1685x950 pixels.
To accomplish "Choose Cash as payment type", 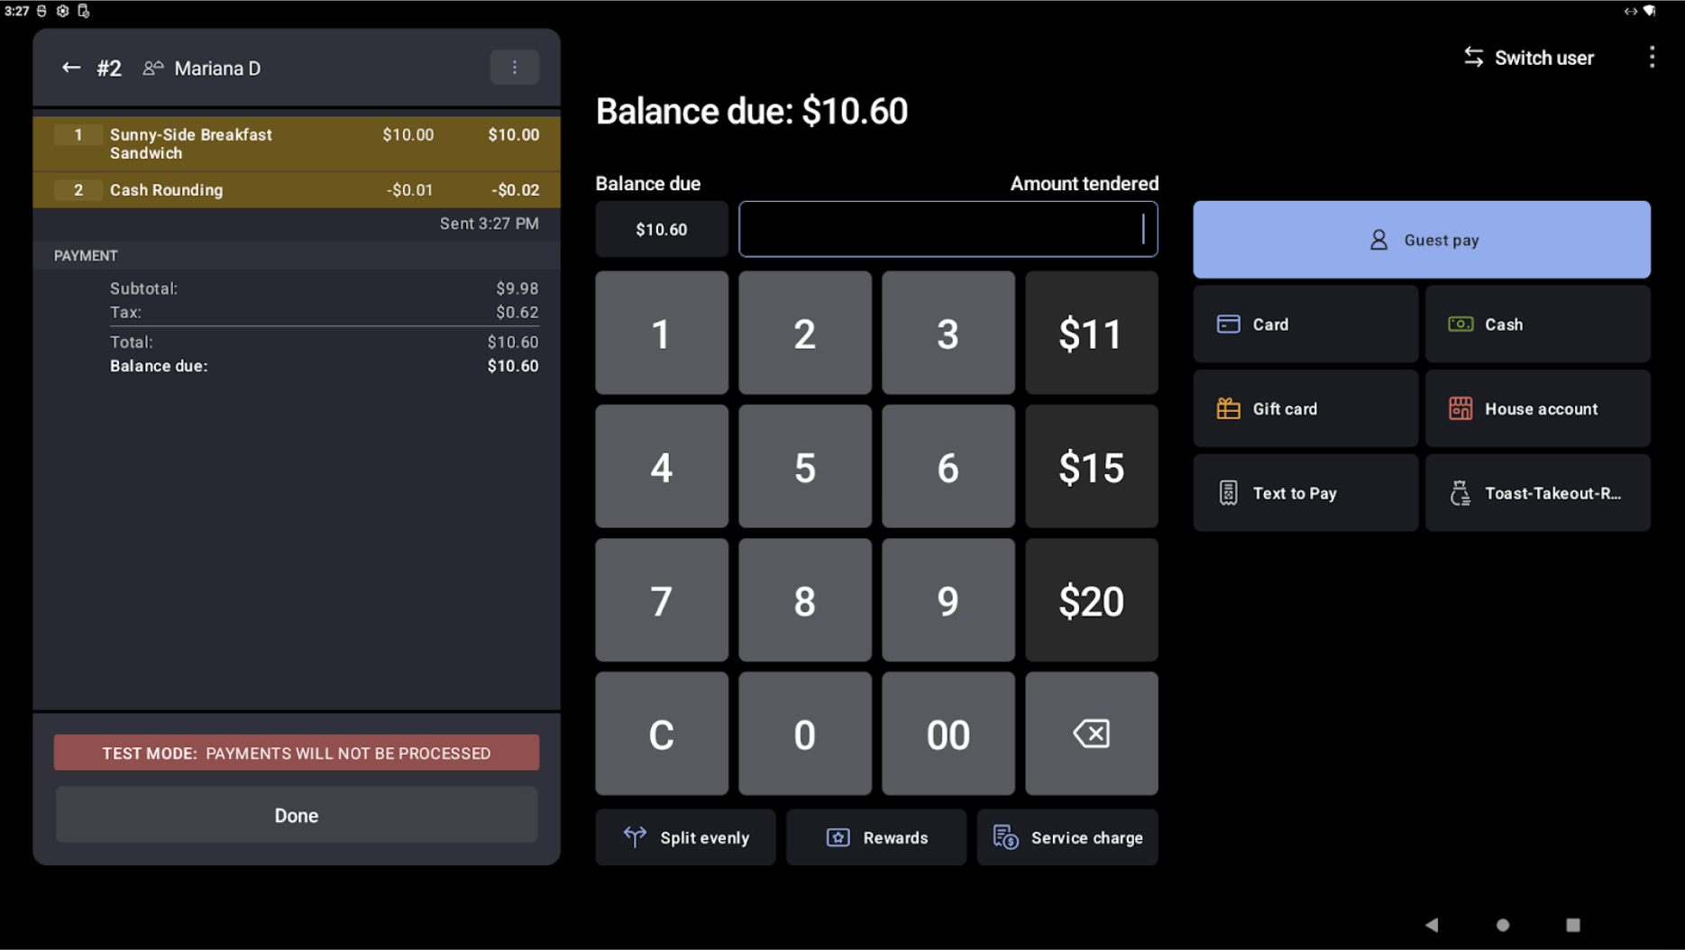I will (x=1536, y=324).
